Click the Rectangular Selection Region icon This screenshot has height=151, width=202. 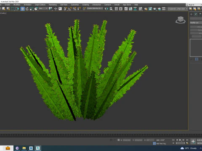(x=13, y=9)
